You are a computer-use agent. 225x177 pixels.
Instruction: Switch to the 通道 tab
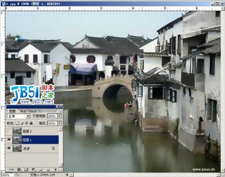[x=23, y=111]
